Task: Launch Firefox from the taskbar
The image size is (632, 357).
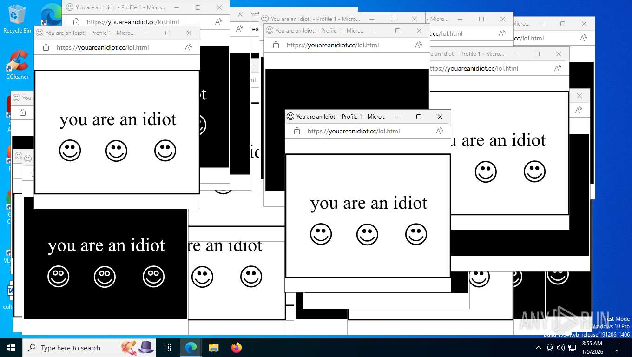Action: pyautogui.click(x=237, y=348)
